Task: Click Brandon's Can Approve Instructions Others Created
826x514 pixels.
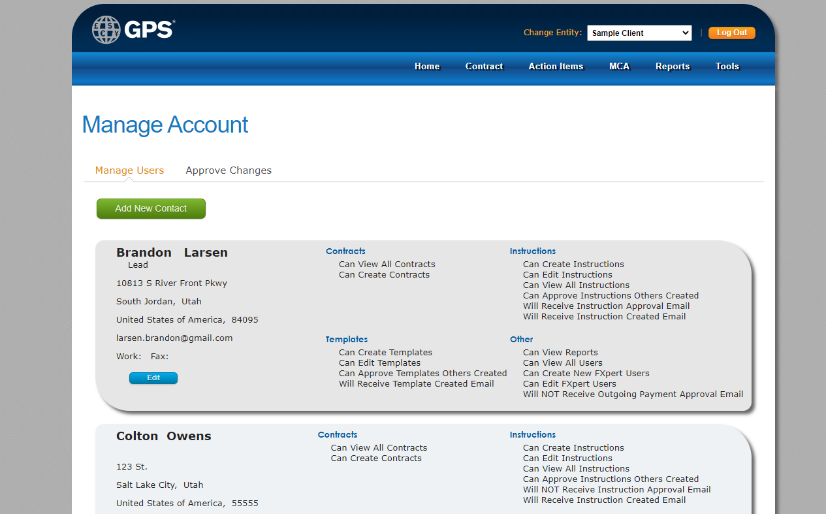Action: pos(611,296)
